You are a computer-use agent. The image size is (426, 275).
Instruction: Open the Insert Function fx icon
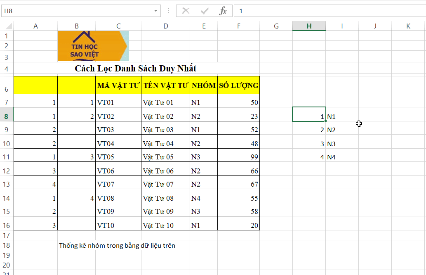(223, 11)
